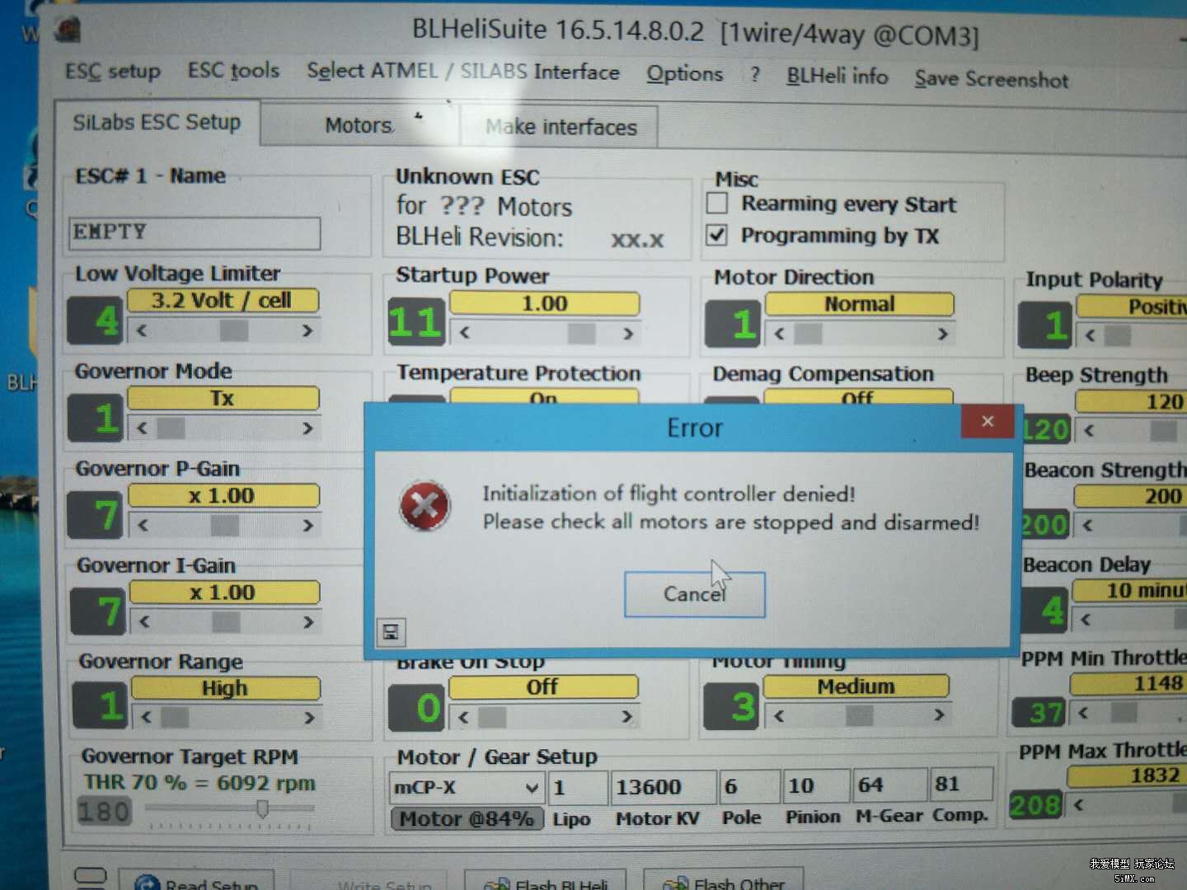
Task: Click Motor Timing right arrow
Action: [x=939, y=714]
